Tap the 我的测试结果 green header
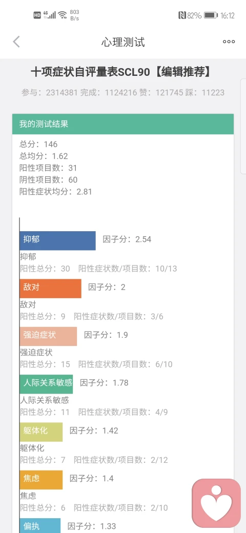Screen dimensions: 246x533 pyautogui.click(x=123, y=124)
